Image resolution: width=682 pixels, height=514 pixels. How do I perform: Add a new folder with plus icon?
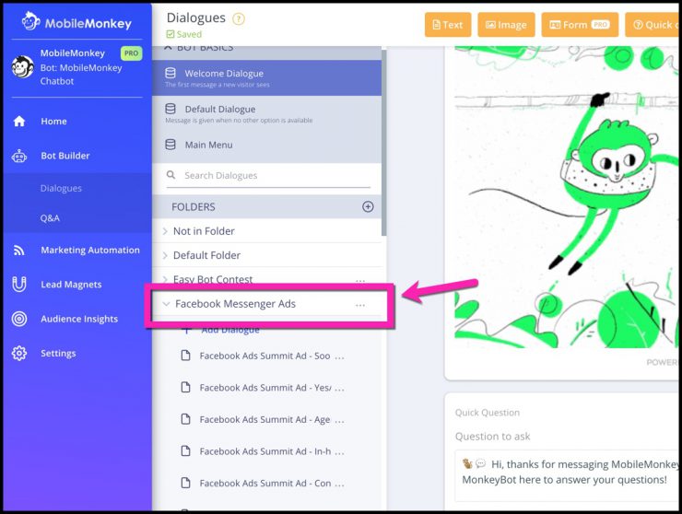[368, 206]
